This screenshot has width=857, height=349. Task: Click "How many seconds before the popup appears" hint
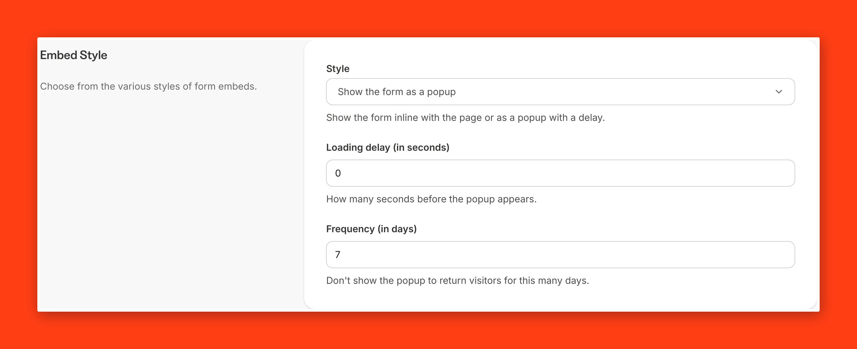431,199
